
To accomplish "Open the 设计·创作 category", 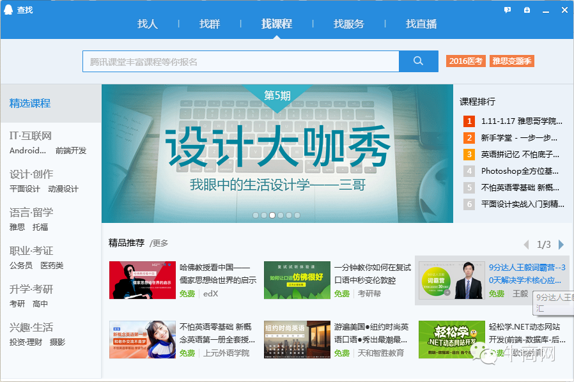I will pyautogui.click(x=31, y=174).
